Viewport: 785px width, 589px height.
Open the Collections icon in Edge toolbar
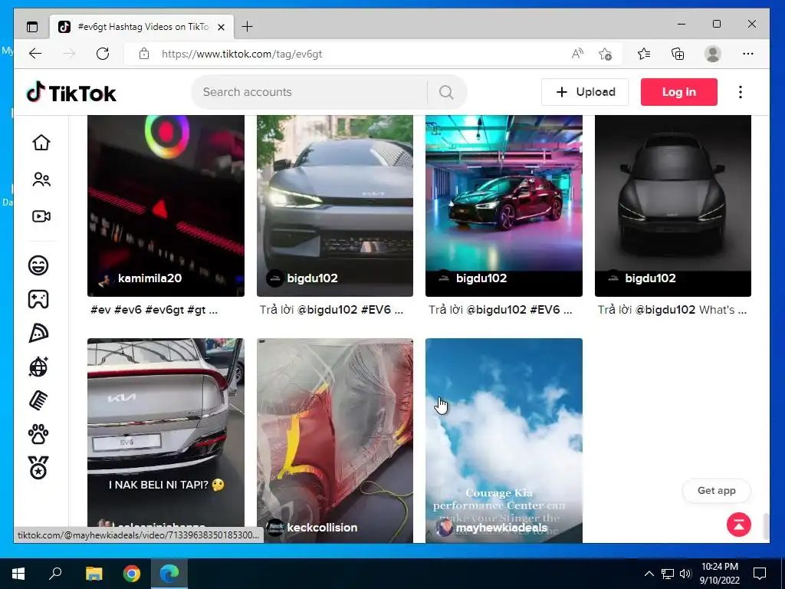coord(678,54)
